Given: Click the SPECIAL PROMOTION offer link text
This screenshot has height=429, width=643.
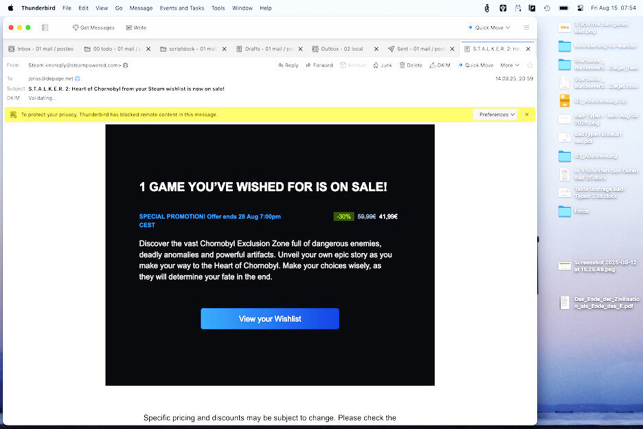Looking at the screenshot, I should click(x=210, y=221).
